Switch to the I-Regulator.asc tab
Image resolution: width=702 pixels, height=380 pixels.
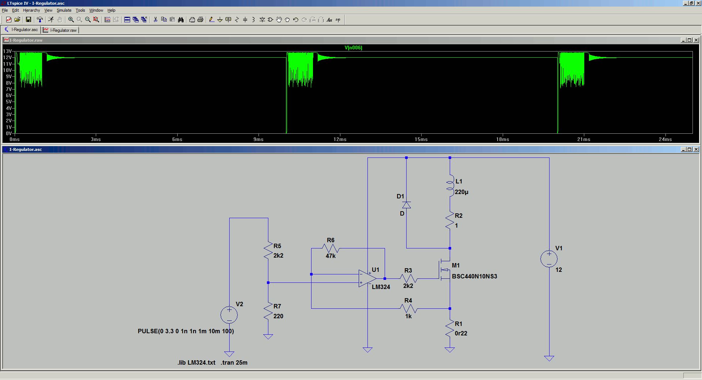coord(21,30)
